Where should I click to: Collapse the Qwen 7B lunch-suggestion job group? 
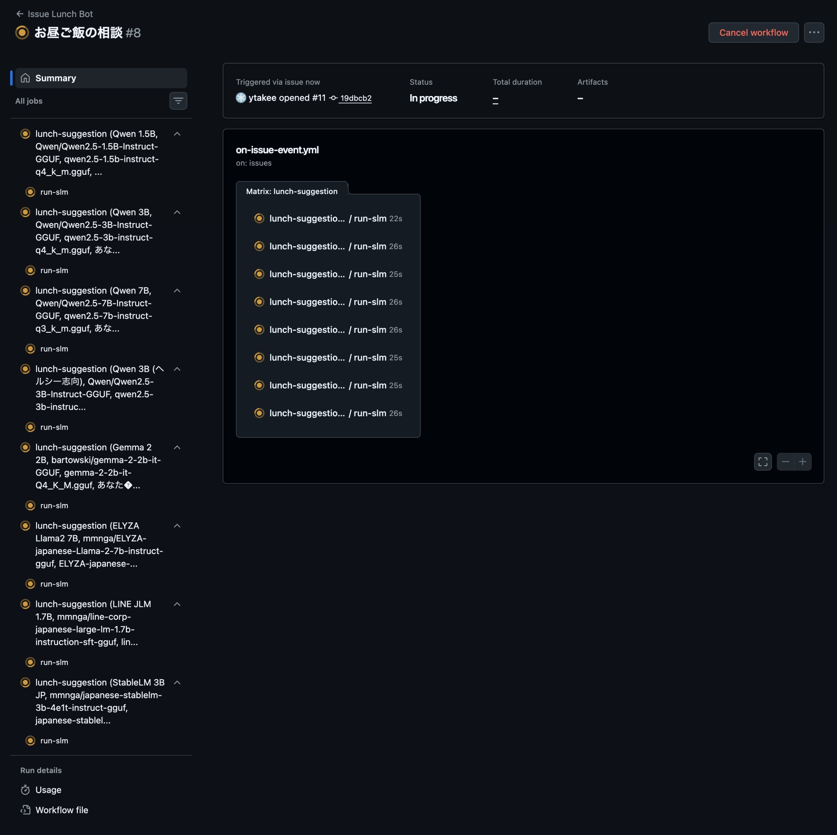pyautogui.click(x=177, y=290)
